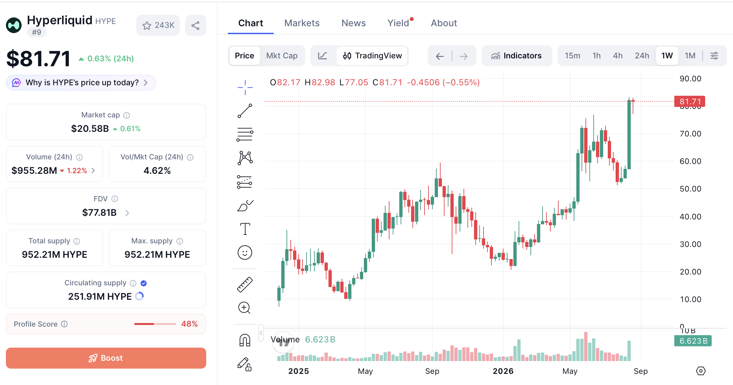The height and width of the screenshot is (385, 733).
Task: Switch to simple line chart view
Action: (x=323, y=56)
